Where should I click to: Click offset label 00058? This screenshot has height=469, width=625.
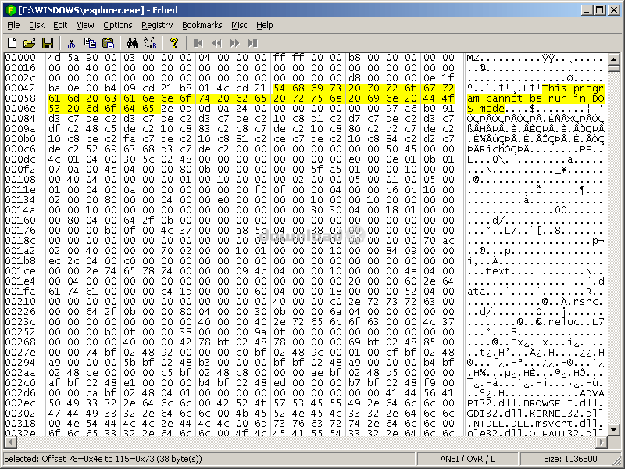(x=20, y=98)
